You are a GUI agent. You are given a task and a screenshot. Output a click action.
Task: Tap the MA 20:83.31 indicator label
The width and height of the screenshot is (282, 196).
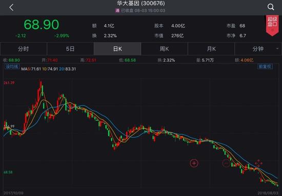click(x=68, y=69)
